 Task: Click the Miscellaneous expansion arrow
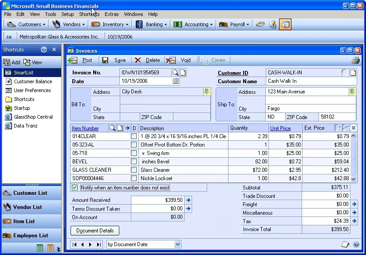pyautogui.click(x=354, y=212)
